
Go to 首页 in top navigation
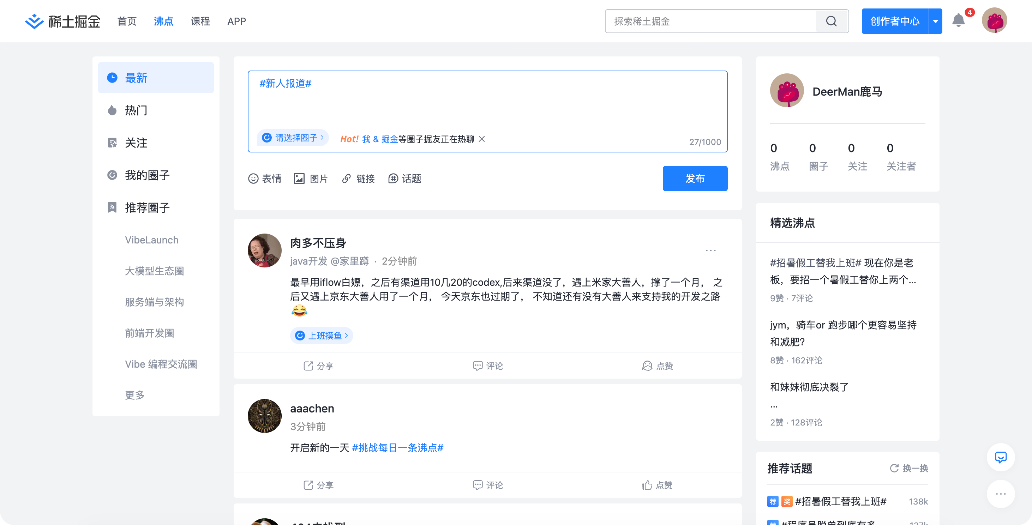coord(127,21)
